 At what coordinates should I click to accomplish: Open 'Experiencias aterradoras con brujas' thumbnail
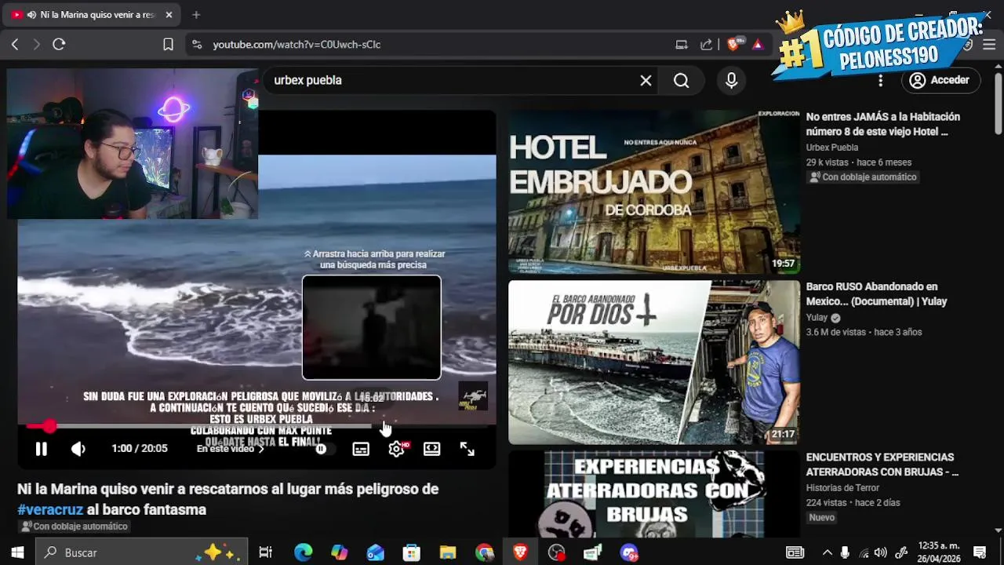point(654,494)
